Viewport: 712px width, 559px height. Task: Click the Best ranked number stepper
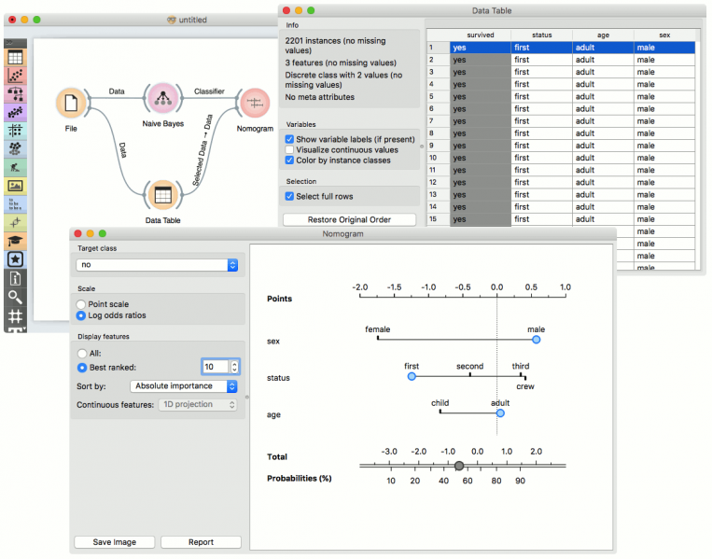click(235, 368)
